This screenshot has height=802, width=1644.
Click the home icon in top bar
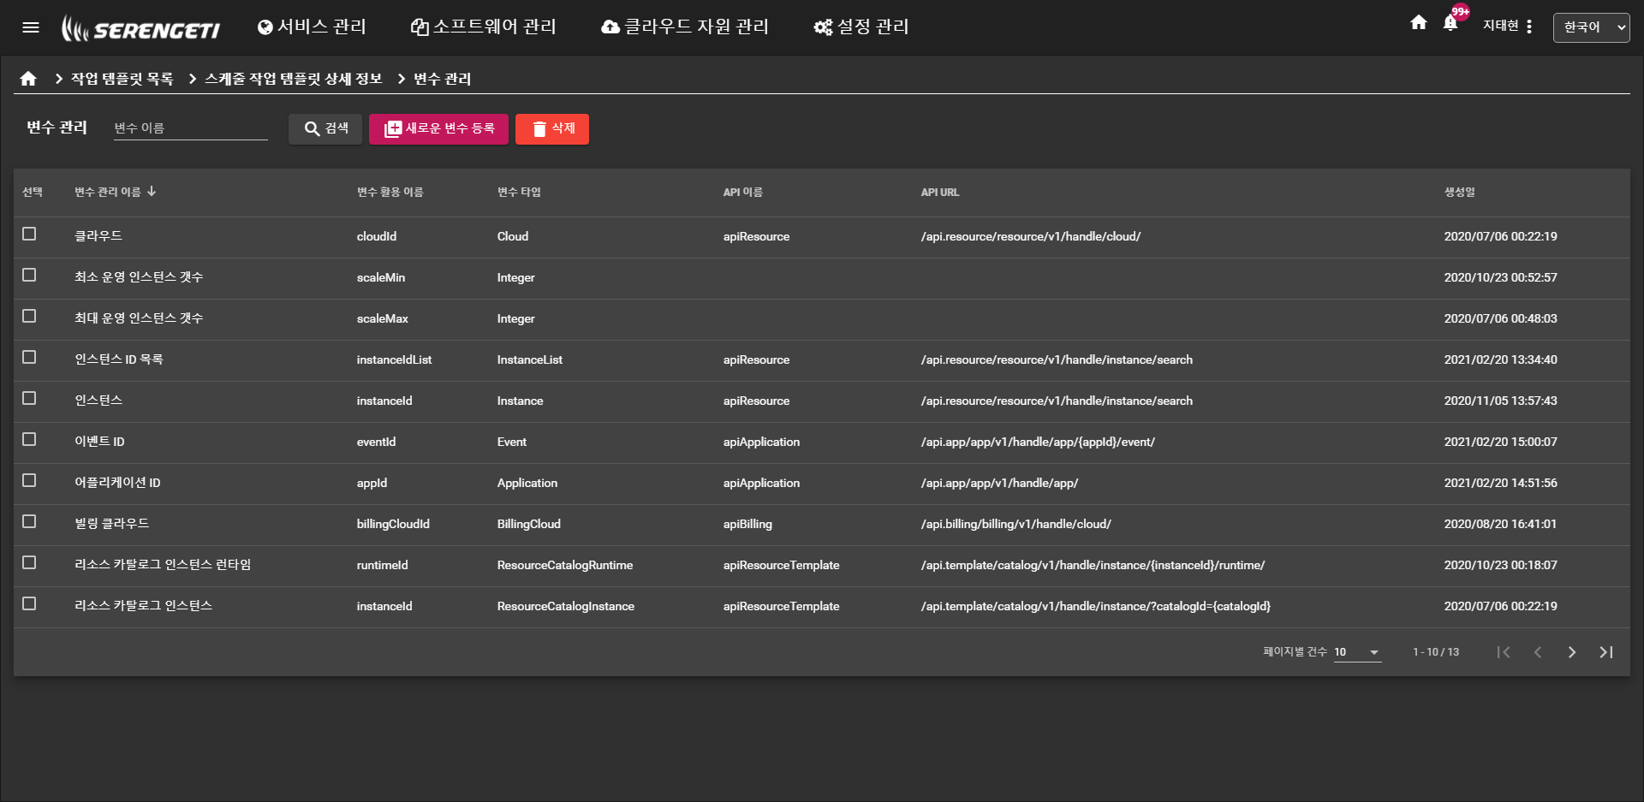1418,23
